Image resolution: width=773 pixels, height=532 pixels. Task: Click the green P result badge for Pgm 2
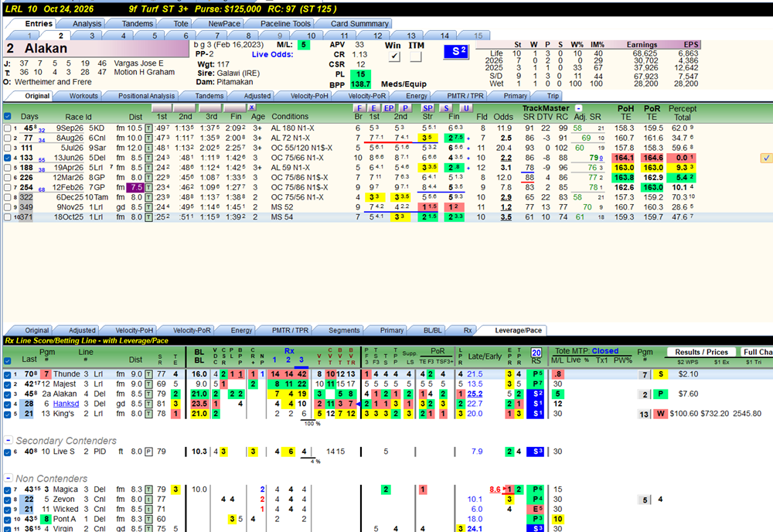[x=661, y=394]
